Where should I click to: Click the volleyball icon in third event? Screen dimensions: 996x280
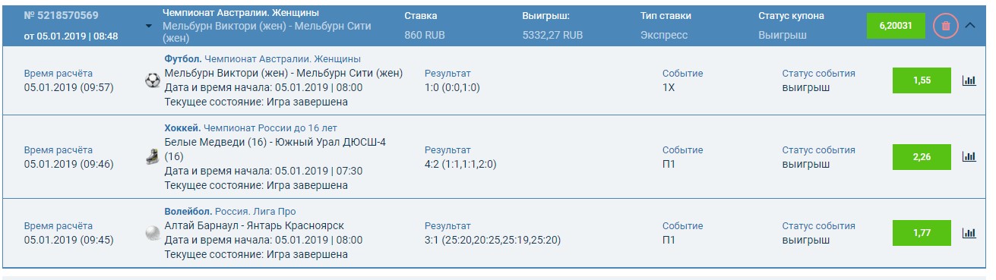pyautogui.click(x=153, y=233)
